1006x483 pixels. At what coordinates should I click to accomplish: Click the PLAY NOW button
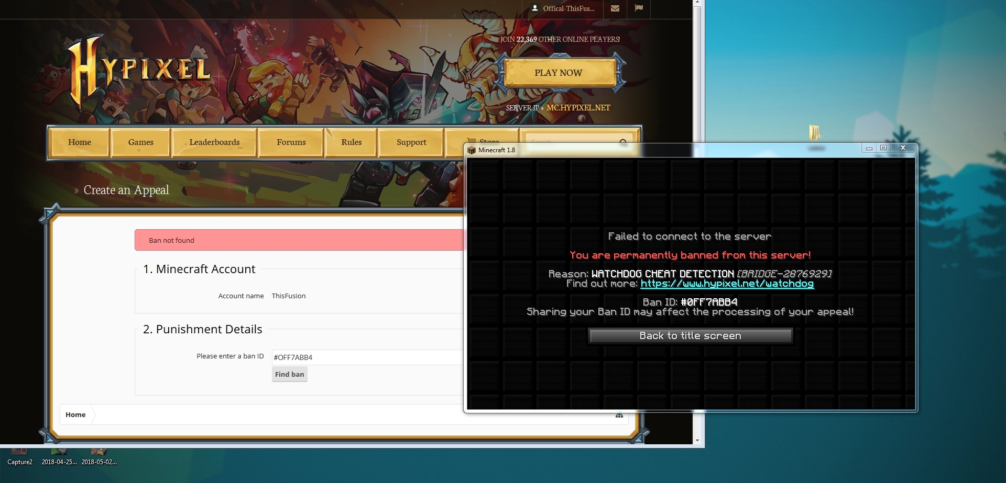point(559,73)
